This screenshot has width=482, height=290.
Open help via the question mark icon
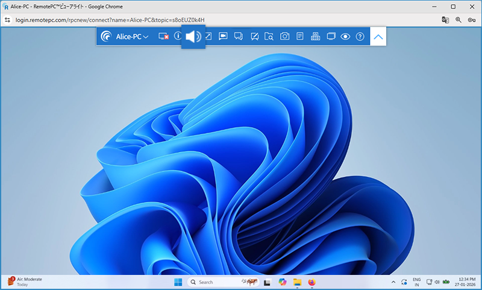(x=360, y=37)
